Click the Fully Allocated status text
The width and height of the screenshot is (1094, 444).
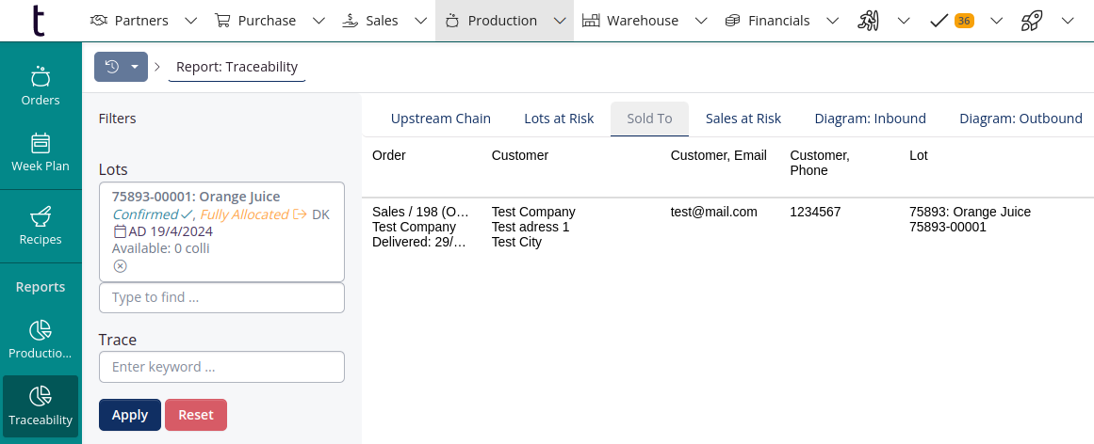(244, 214)
